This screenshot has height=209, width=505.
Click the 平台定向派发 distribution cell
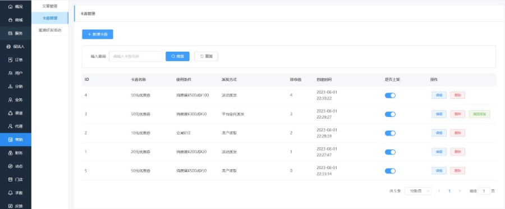[x=233, y=114]
